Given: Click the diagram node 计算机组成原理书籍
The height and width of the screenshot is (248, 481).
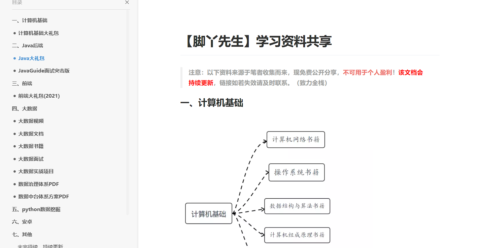Looking at the screenshot, I should click(297, 235).
